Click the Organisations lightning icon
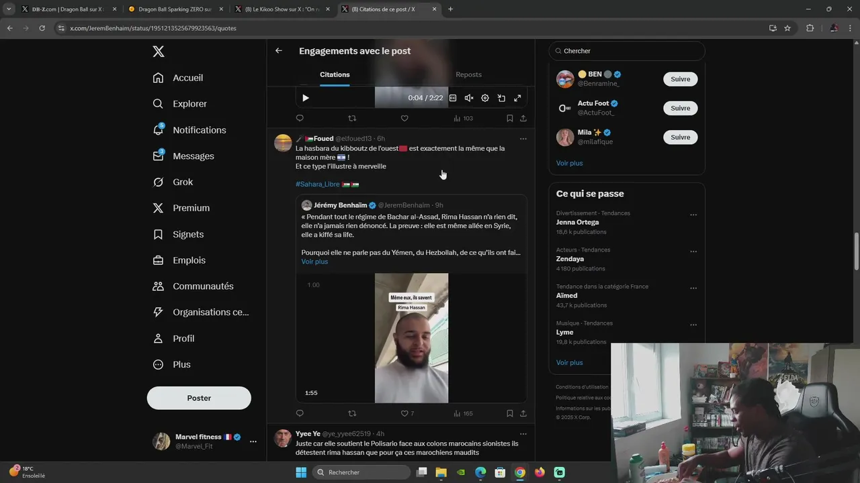 click(x=158, y=312)
